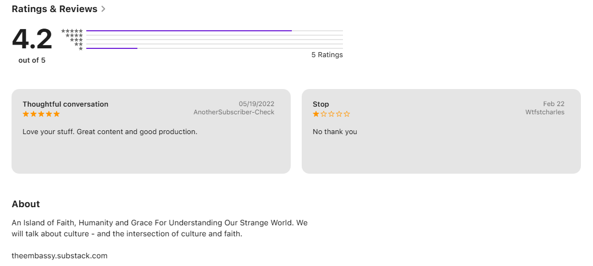Image resolution: width=593 pixels, height=266 pixels.
Task: Click the 'Love your stuff' review body
Action: click(x=110, y=132)
